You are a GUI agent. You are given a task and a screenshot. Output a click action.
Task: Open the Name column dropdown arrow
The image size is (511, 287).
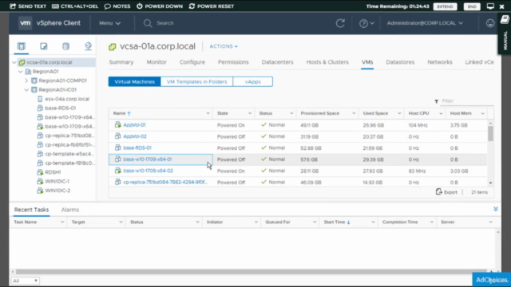point(208,113)
